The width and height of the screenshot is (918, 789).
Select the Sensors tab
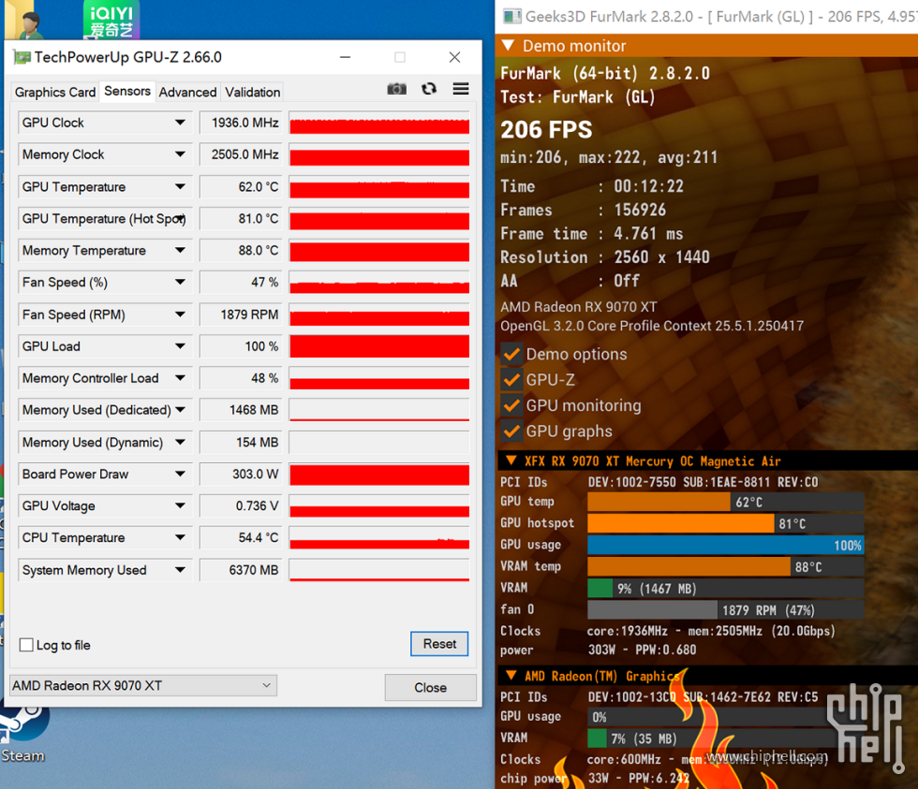pos(127,91)
